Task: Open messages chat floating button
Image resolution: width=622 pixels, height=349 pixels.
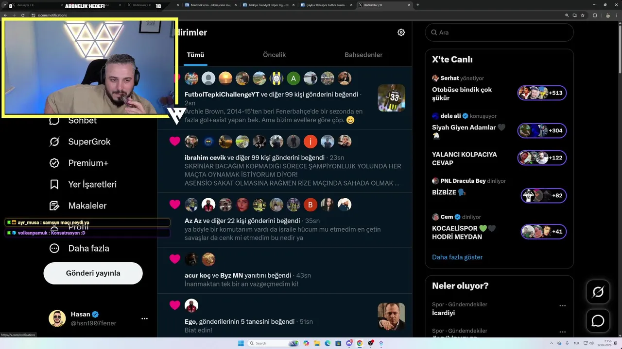Action: [x=598, y=321]
